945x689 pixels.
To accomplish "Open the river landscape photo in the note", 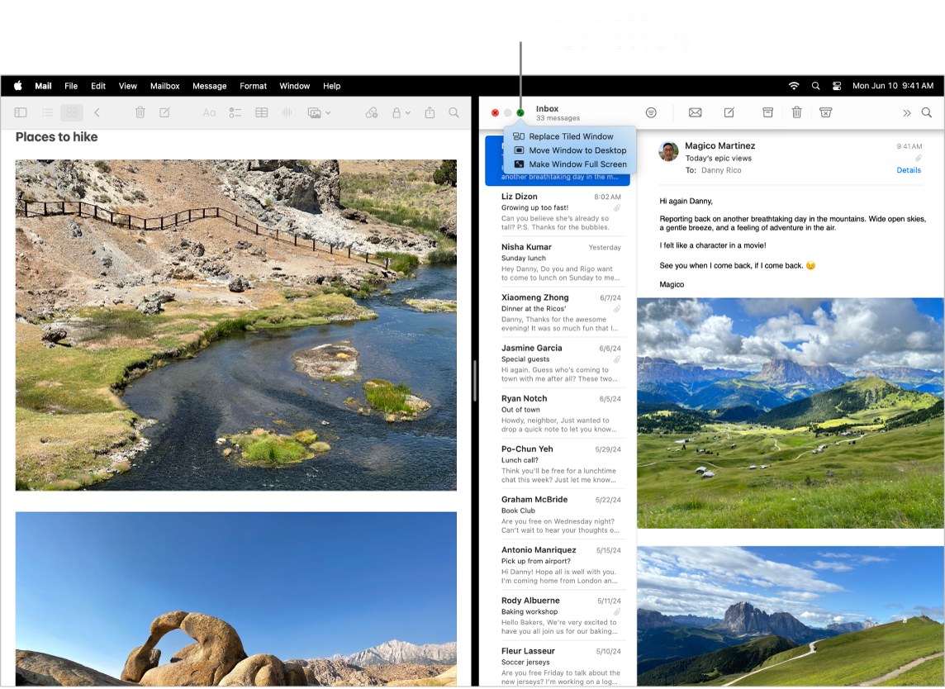I will pyautogui.click(x=235, y=325).
